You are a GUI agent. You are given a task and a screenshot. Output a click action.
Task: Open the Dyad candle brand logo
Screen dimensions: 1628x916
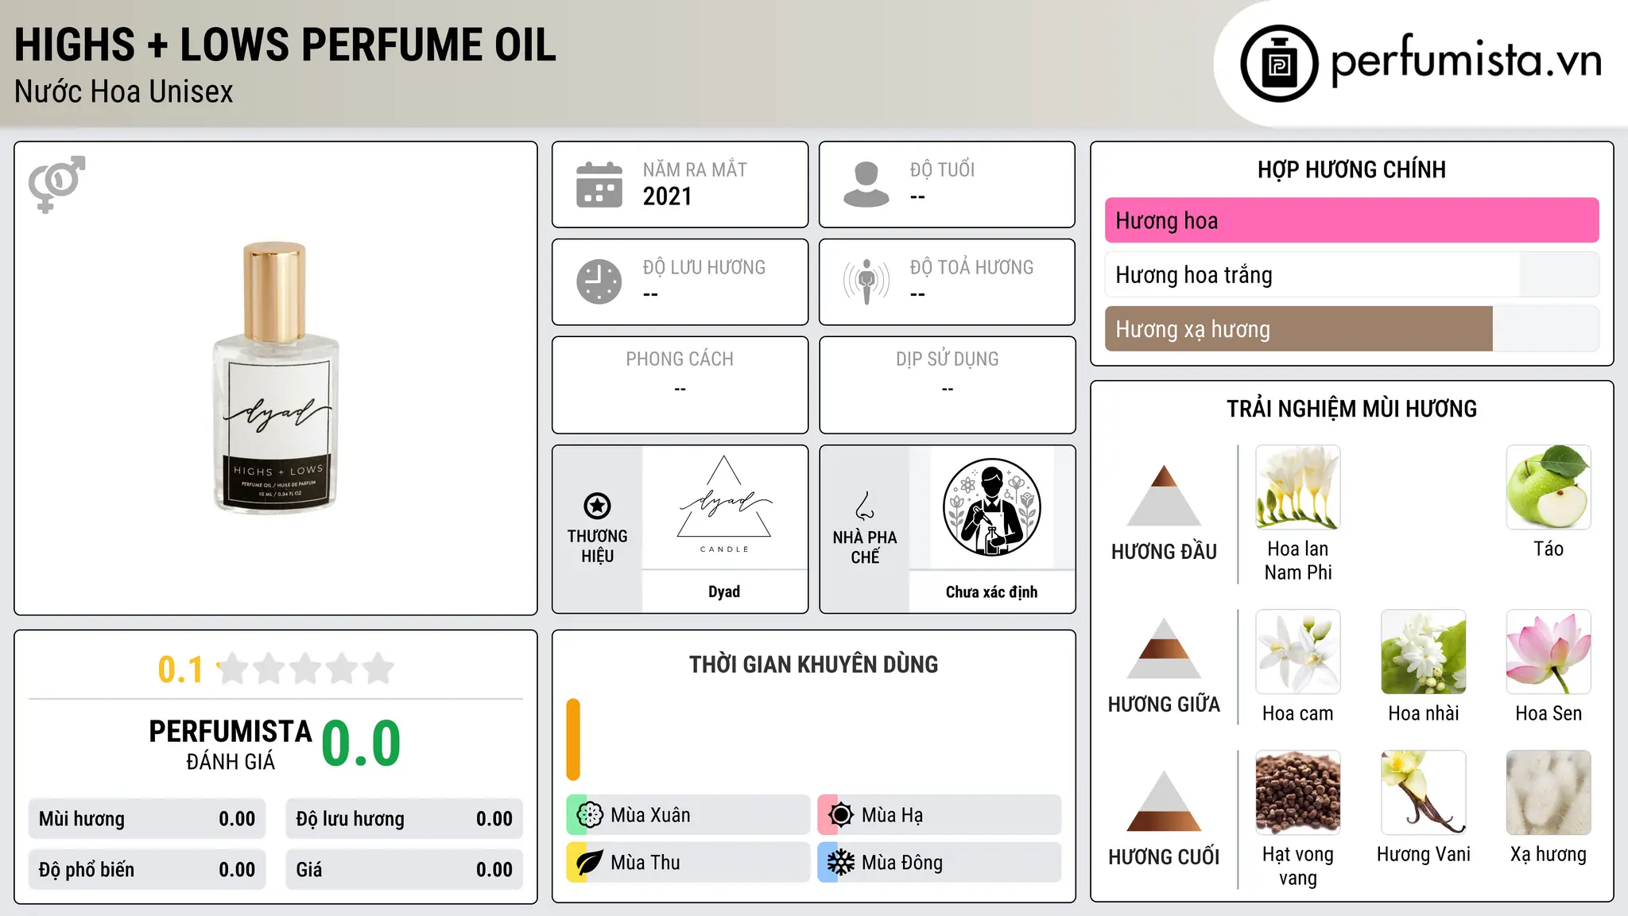(724, 507)
